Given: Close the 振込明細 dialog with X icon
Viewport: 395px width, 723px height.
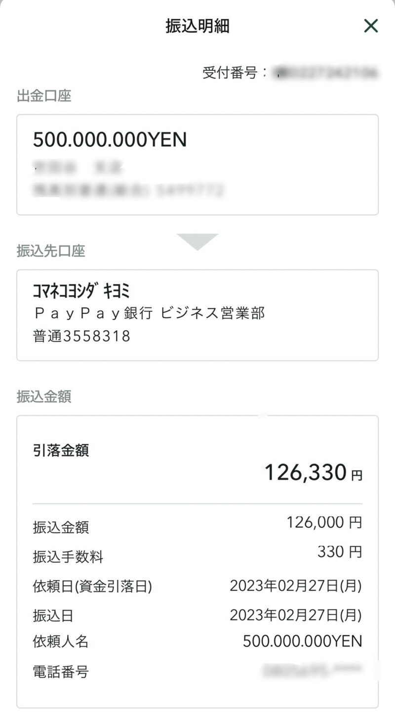Looking at the screenshot, I should click(371, 26).
